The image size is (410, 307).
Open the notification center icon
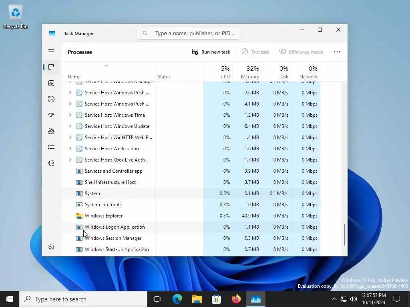click(397, 299)
